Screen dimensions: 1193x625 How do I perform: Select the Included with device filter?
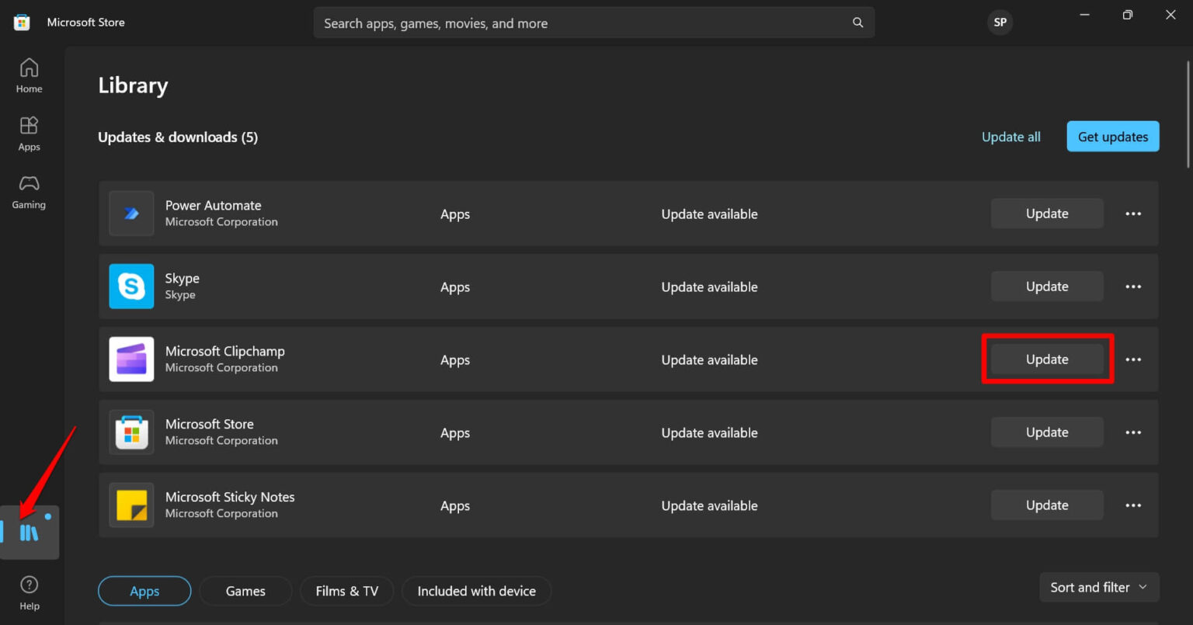point(476,591)
